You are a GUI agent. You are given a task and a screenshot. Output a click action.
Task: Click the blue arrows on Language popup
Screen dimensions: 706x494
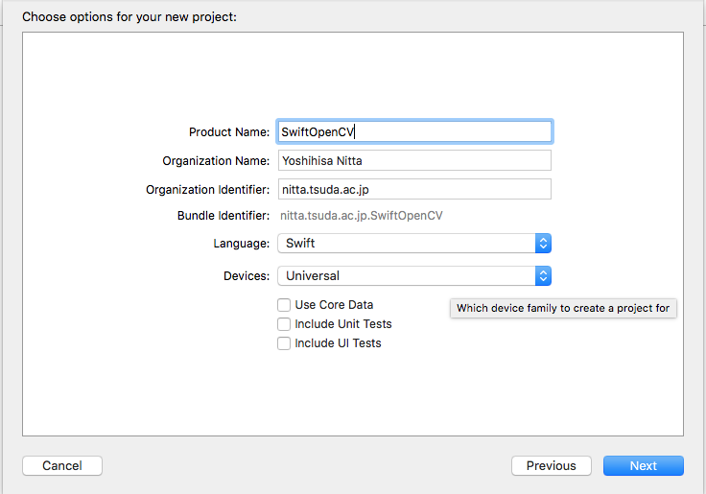(543, 244)
